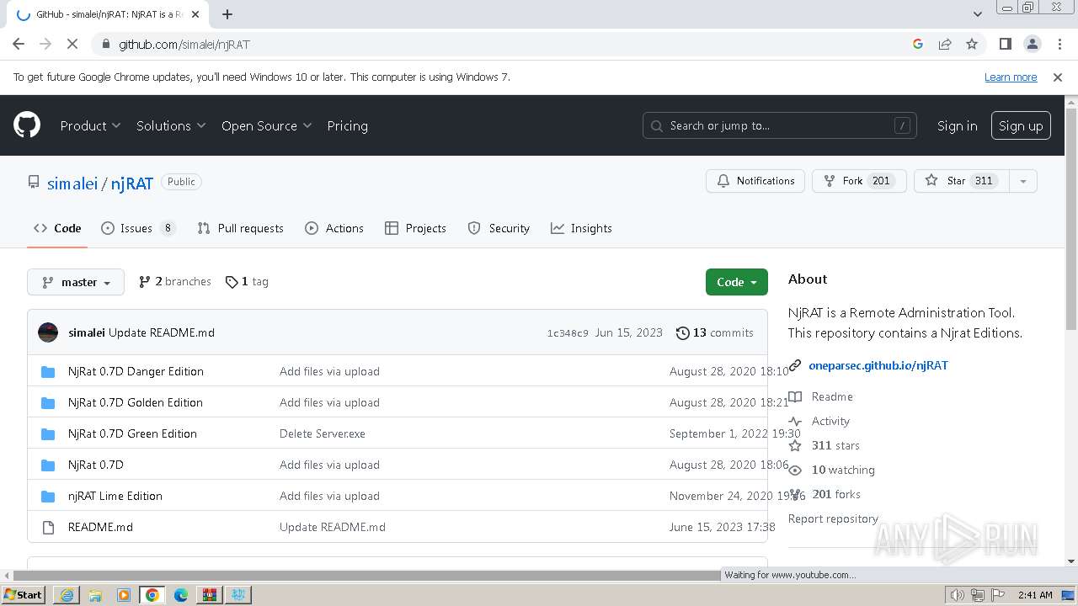Viewport: 1078px width, 606px height.
Task: Expand the Open Source menu
Action: pyautogui.click(x=266, y=125)
